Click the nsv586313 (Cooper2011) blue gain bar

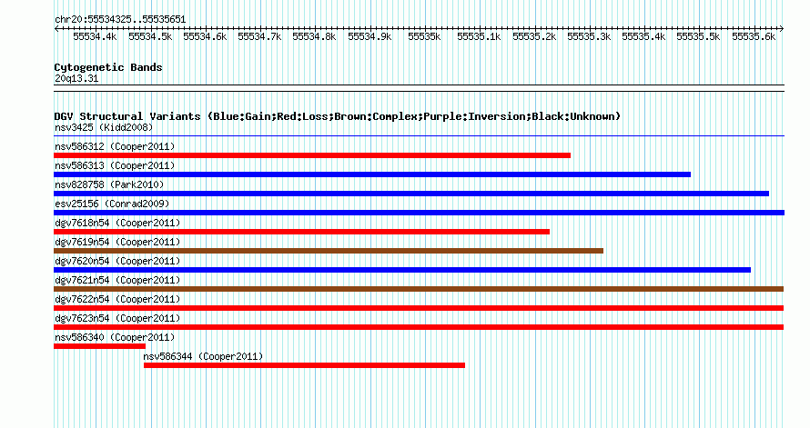click(372, 174)
